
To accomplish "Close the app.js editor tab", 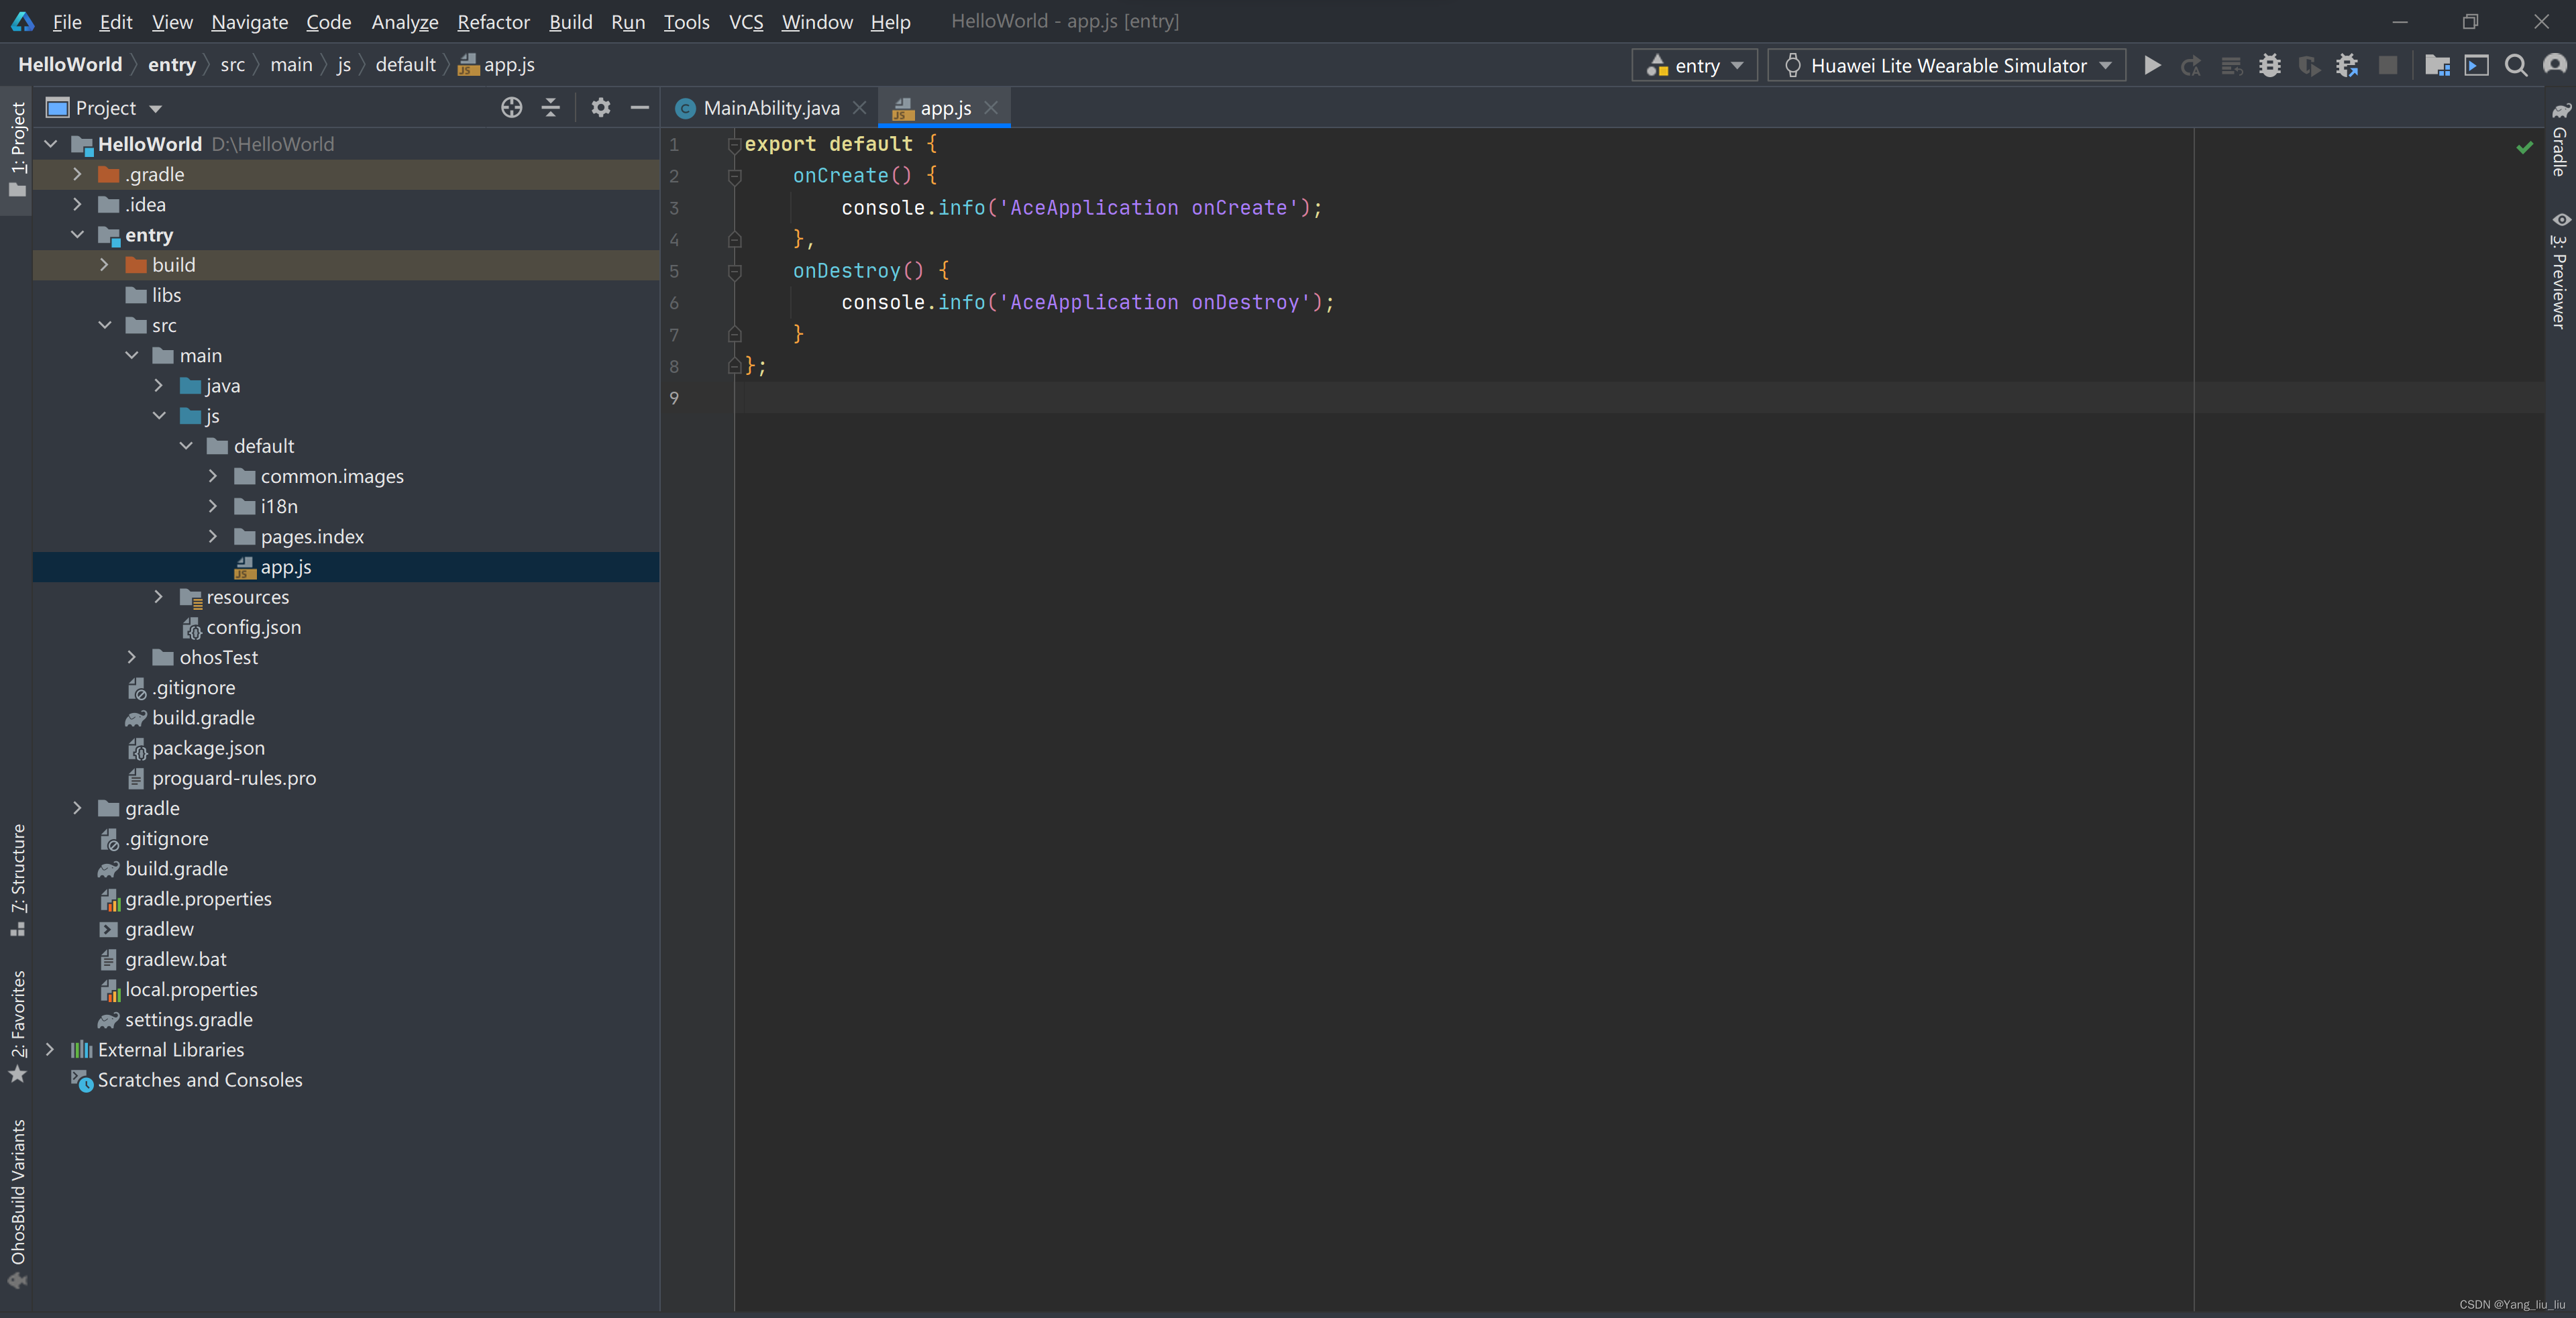I will [x=991, y=108].
